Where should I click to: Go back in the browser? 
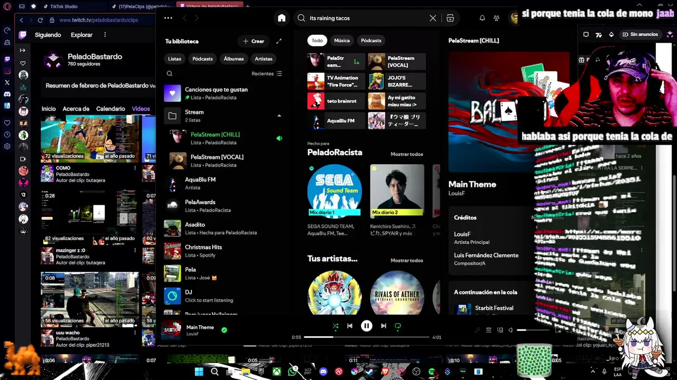22,20
